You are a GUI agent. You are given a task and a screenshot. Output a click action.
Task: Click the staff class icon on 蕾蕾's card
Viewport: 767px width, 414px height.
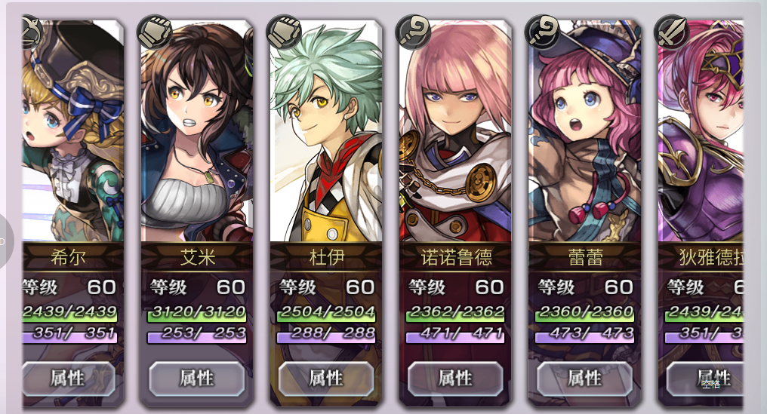point(542,32)
